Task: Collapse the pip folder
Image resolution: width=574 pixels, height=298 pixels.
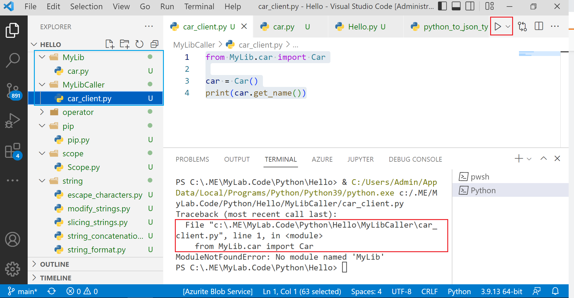Action: 42,126
